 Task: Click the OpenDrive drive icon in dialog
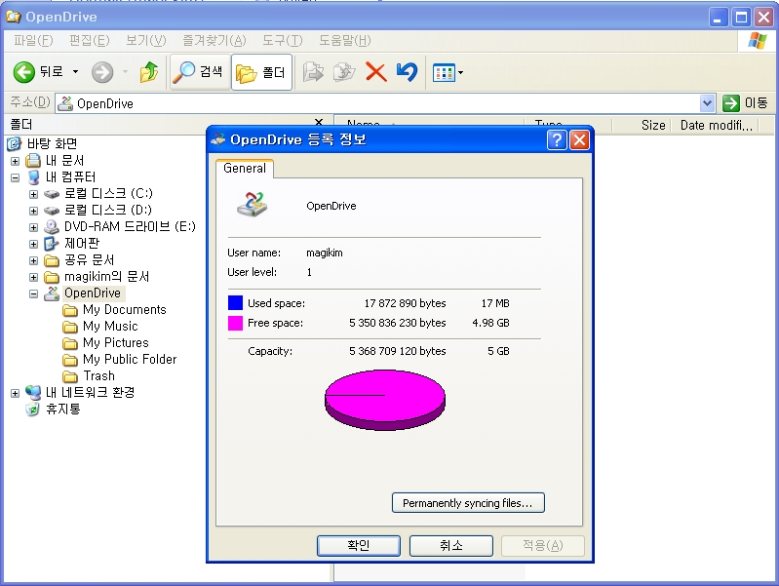[x=253, y=205]
